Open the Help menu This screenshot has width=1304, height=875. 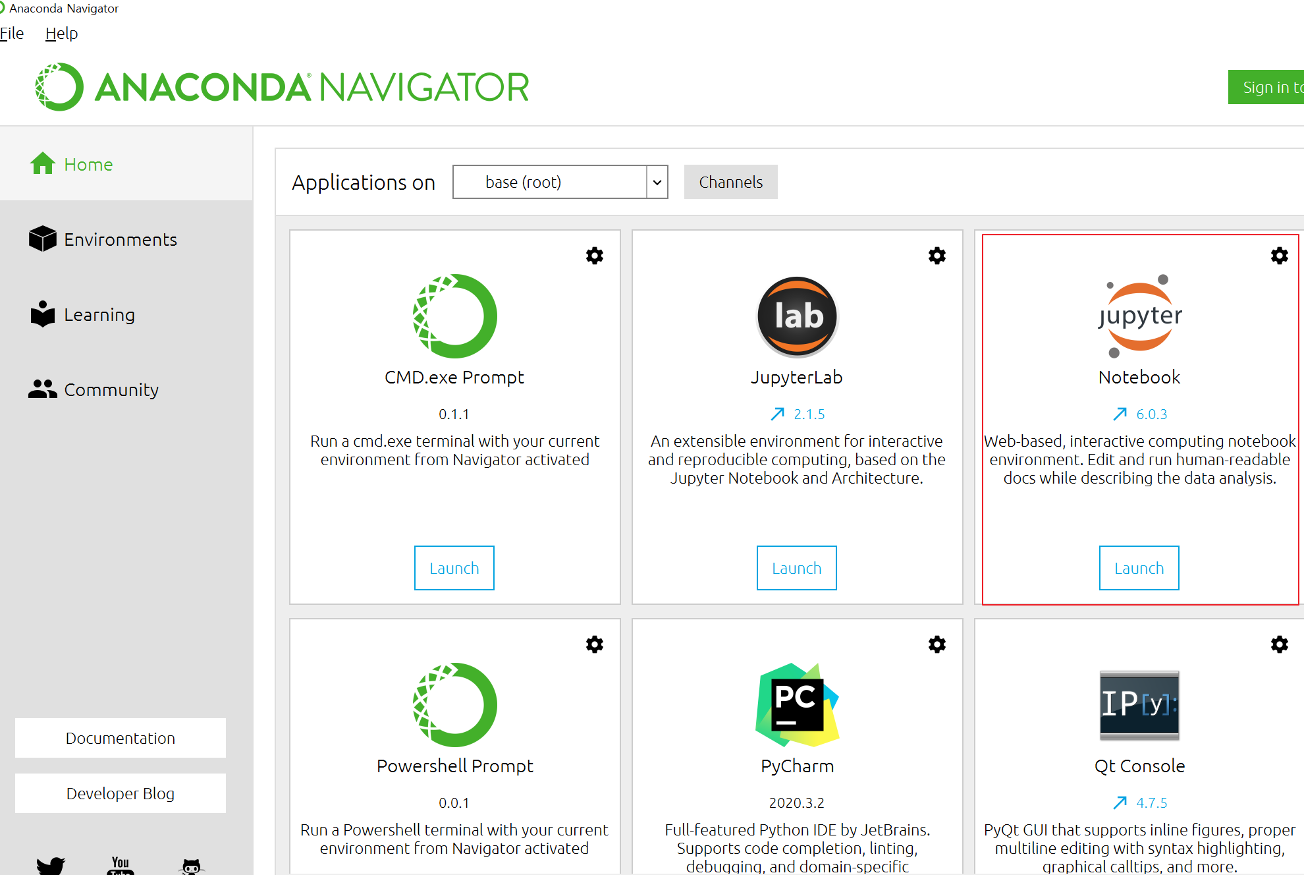pos(61,34)
